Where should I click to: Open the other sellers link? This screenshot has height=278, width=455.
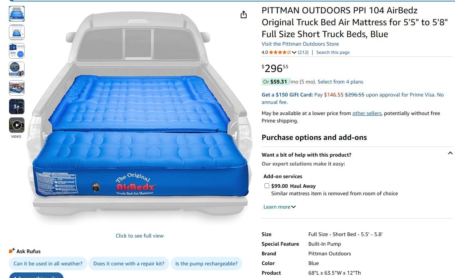367,113
